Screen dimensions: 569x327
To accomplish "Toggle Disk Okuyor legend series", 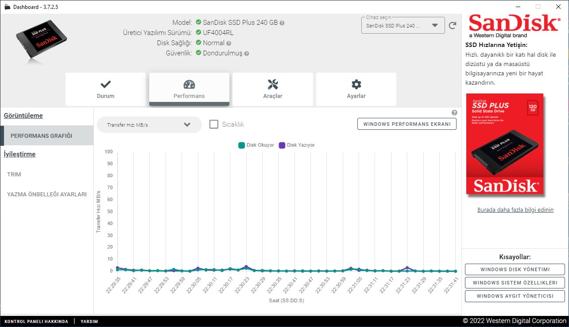I will [256, 145].
